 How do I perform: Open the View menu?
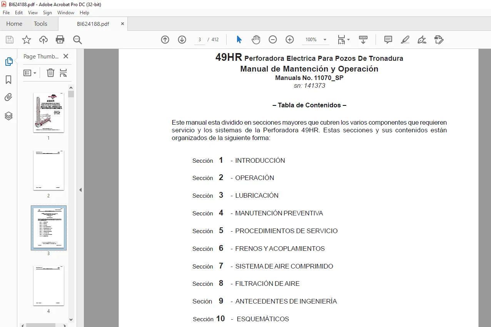[x=33, y=13]
